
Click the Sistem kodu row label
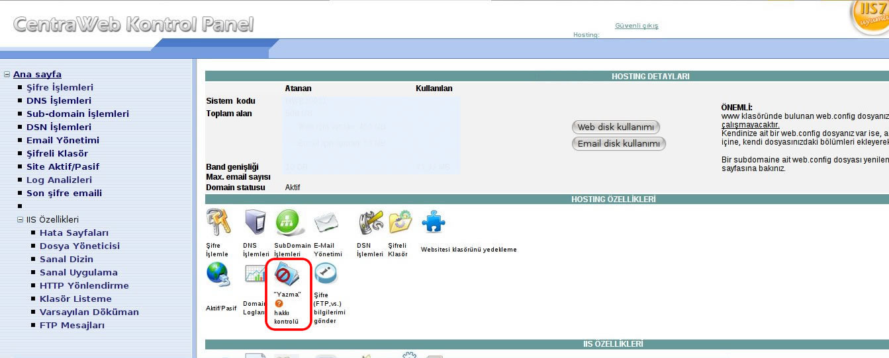tap(231, 101)
